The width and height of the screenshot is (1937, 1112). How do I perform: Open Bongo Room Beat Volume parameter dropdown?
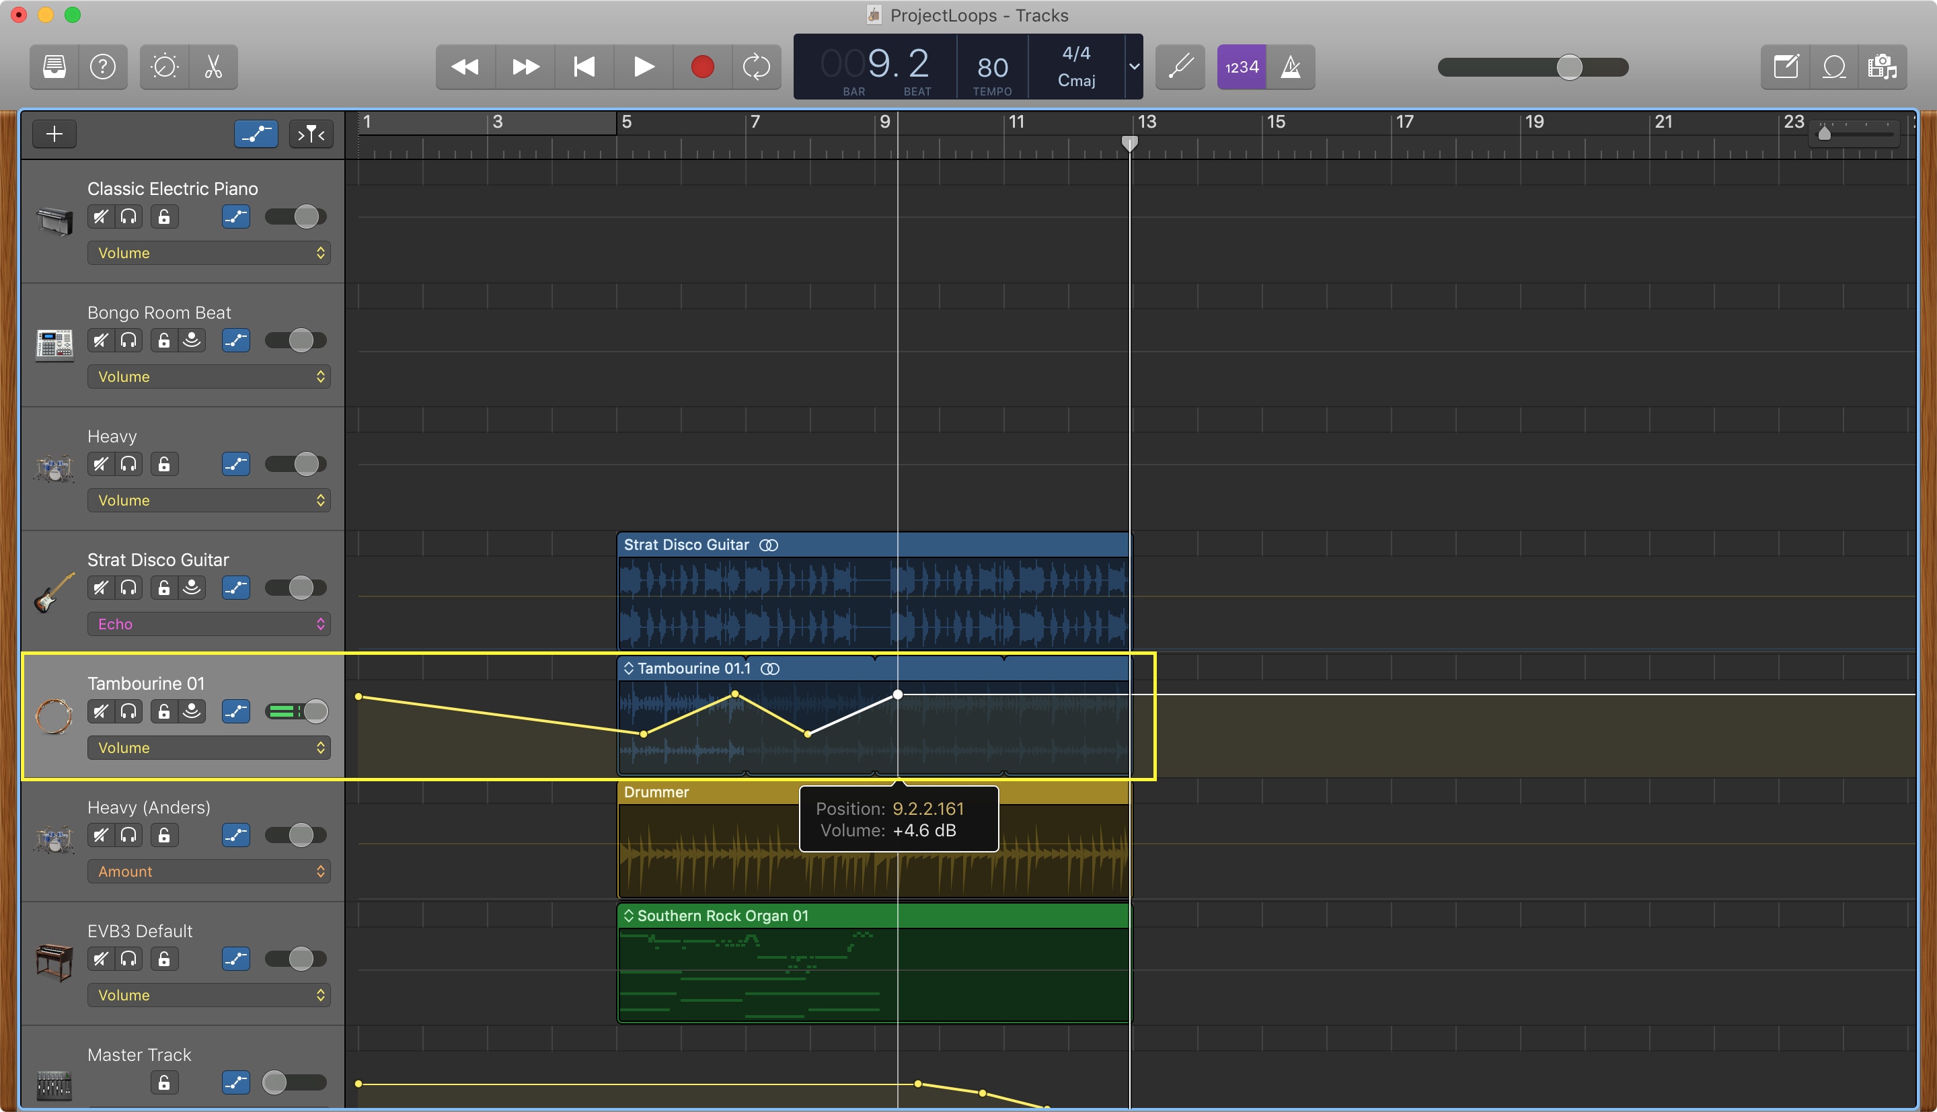pyautogui.click(x=208, y=376)
